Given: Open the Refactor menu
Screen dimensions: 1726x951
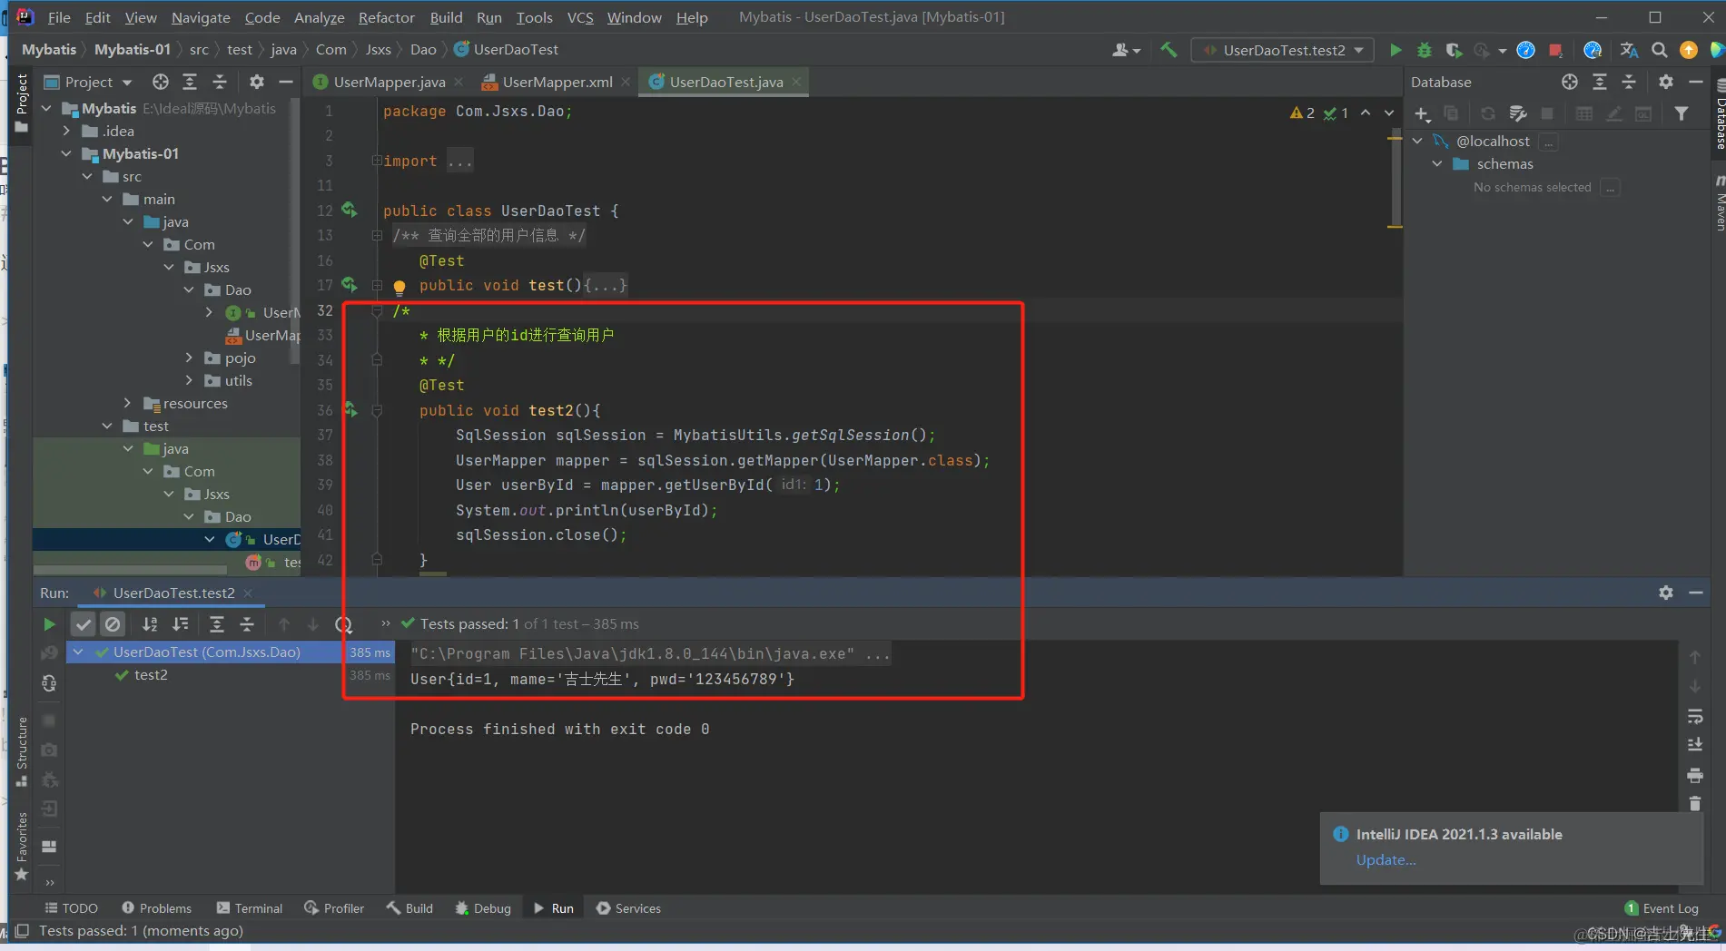Looking at the screenshot, I should point(386,17).
